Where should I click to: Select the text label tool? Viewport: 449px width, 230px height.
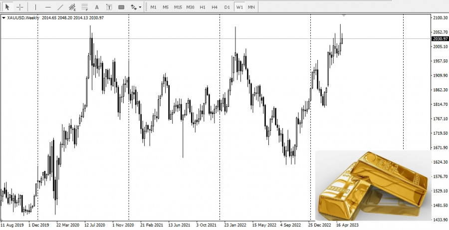pyautogui.click(x=109, y=7)
